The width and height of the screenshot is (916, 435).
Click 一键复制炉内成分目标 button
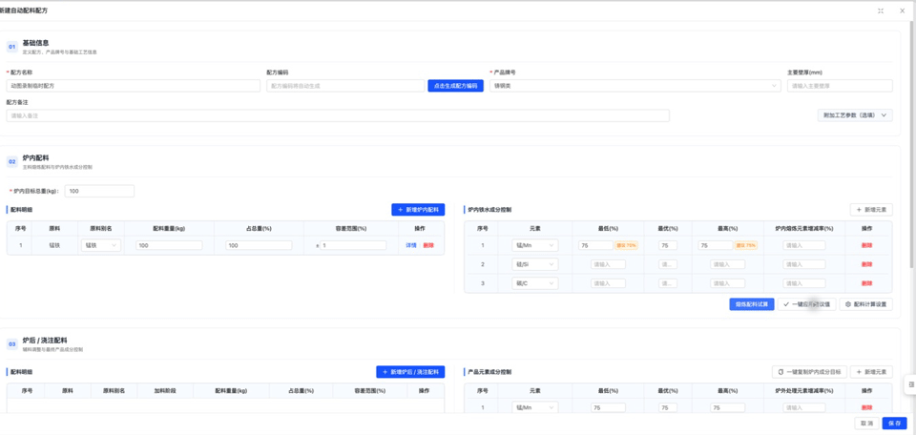(x=809, y=372)
